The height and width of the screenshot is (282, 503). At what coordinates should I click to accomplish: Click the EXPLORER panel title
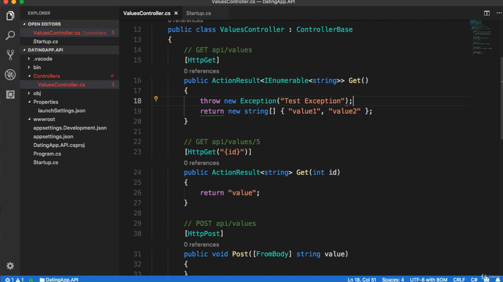pos(39,13)
